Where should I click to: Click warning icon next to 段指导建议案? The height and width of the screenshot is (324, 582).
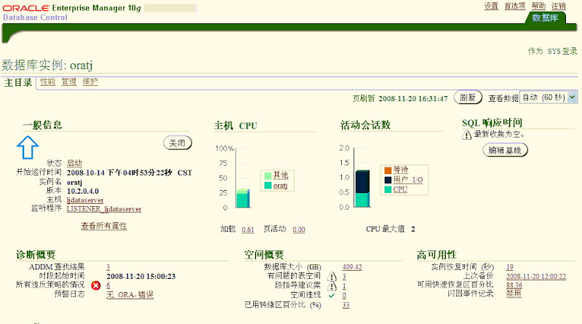(x=332, y=286)
